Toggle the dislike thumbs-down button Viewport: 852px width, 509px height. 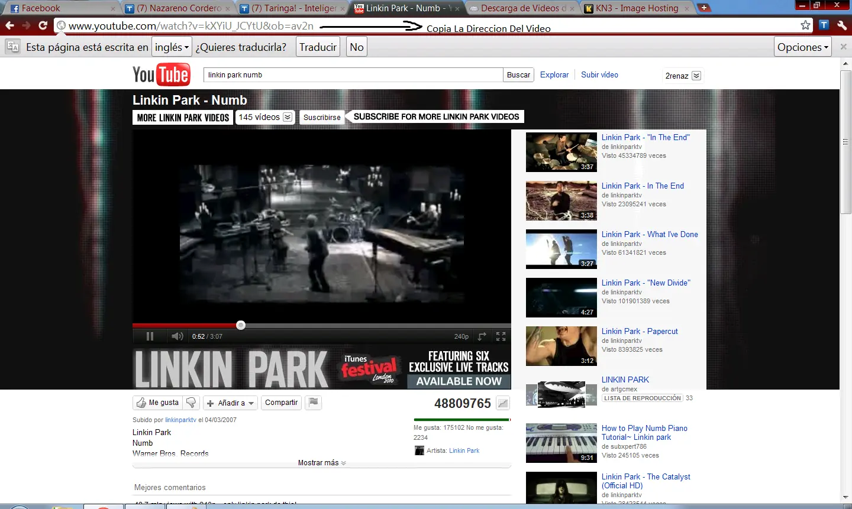191,403
